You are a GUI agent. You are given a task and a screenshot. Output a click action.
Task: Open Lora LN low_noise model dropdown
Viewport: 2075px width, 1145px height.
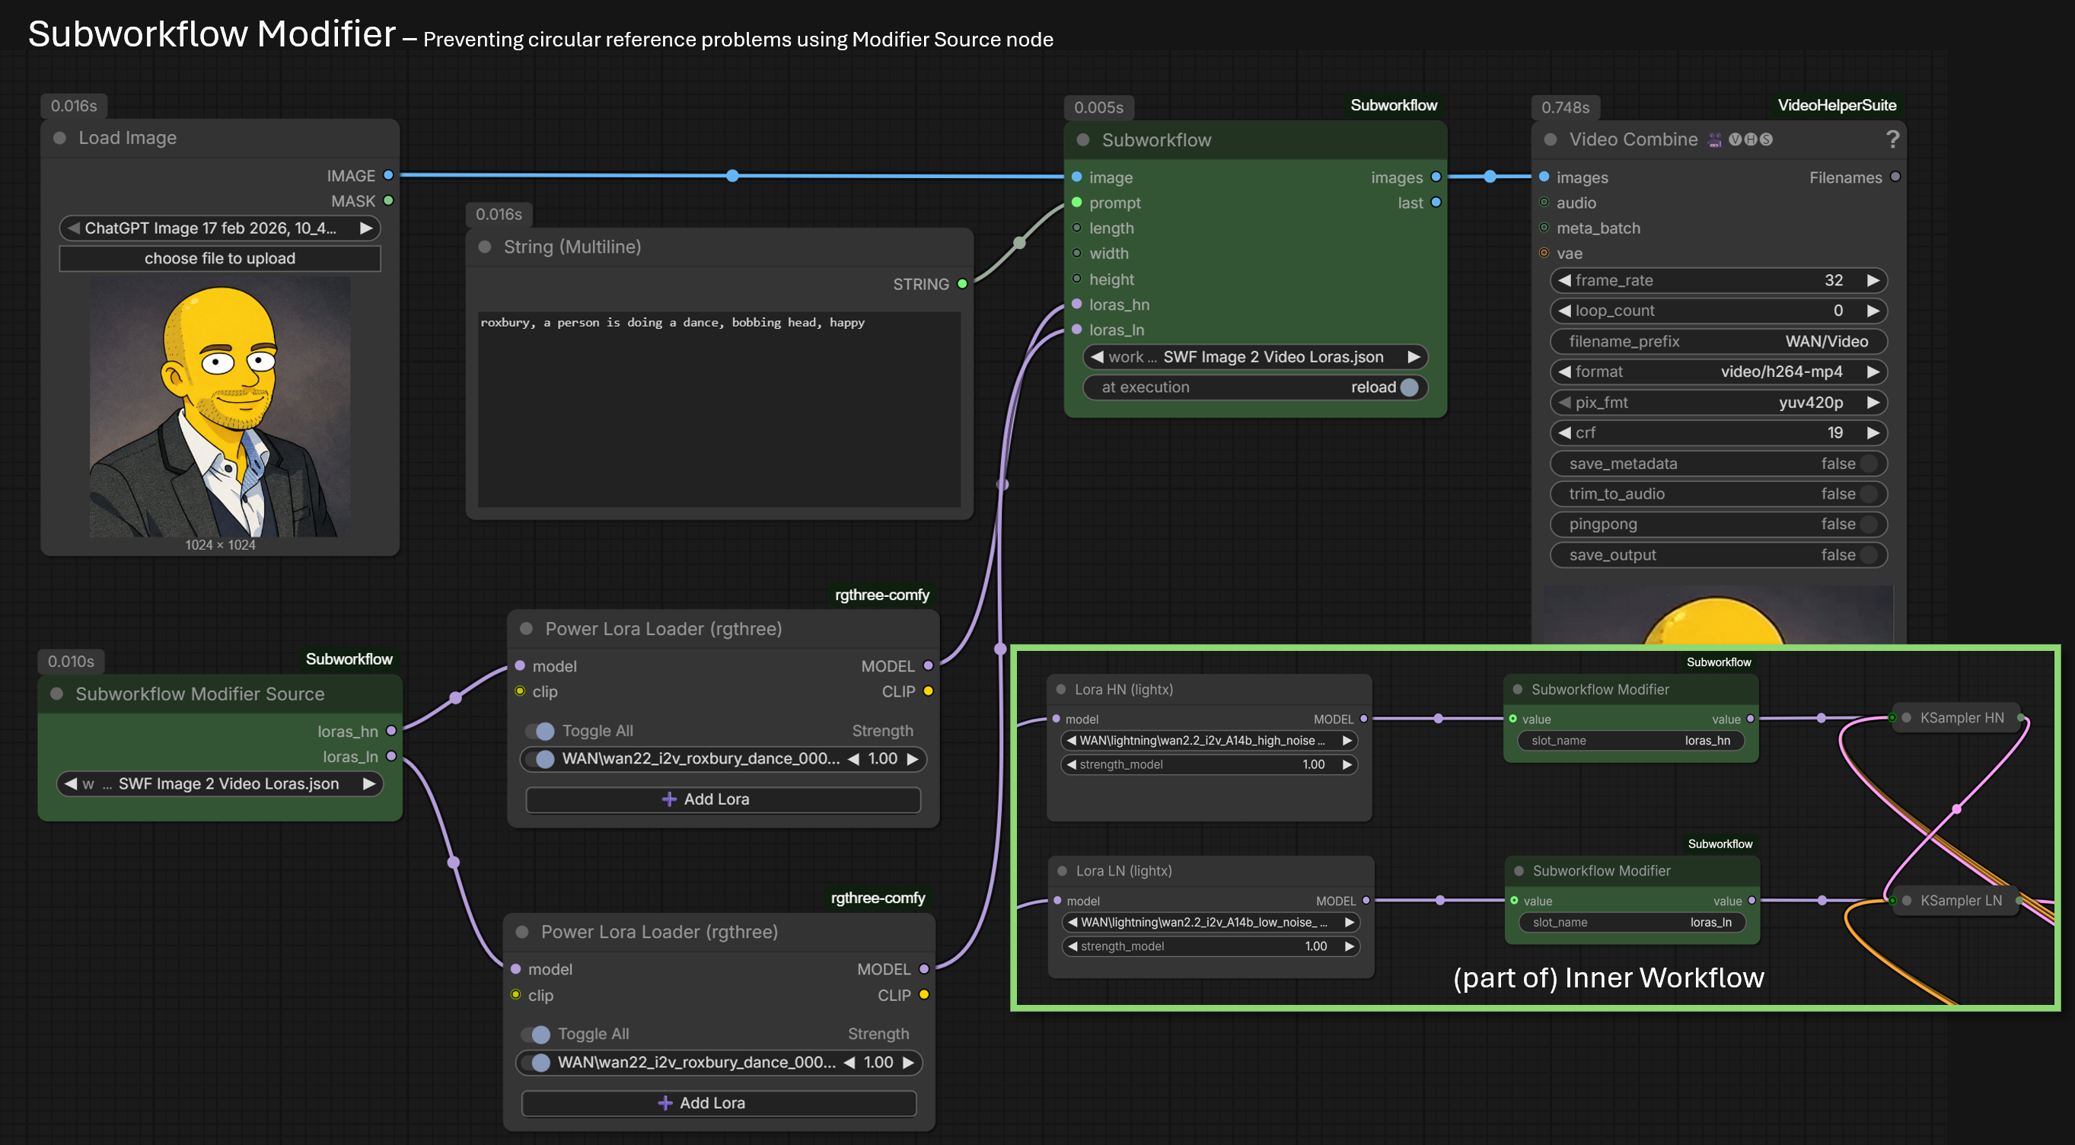click(x=1212, y=922)
